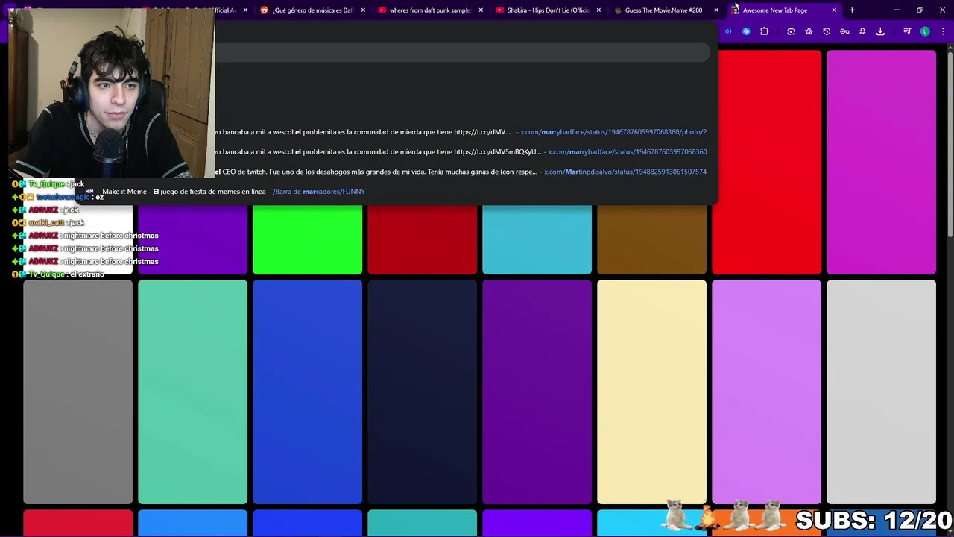The width and height of the screenshot is (954, 537).
Task: Open the Shazam extension icon
Action: 746,31
